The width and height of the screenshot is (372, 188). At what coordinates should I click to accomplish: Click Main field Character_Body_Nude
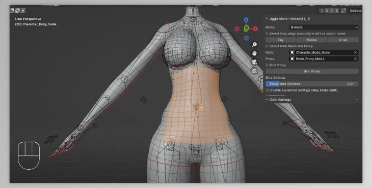click(324, 52)
